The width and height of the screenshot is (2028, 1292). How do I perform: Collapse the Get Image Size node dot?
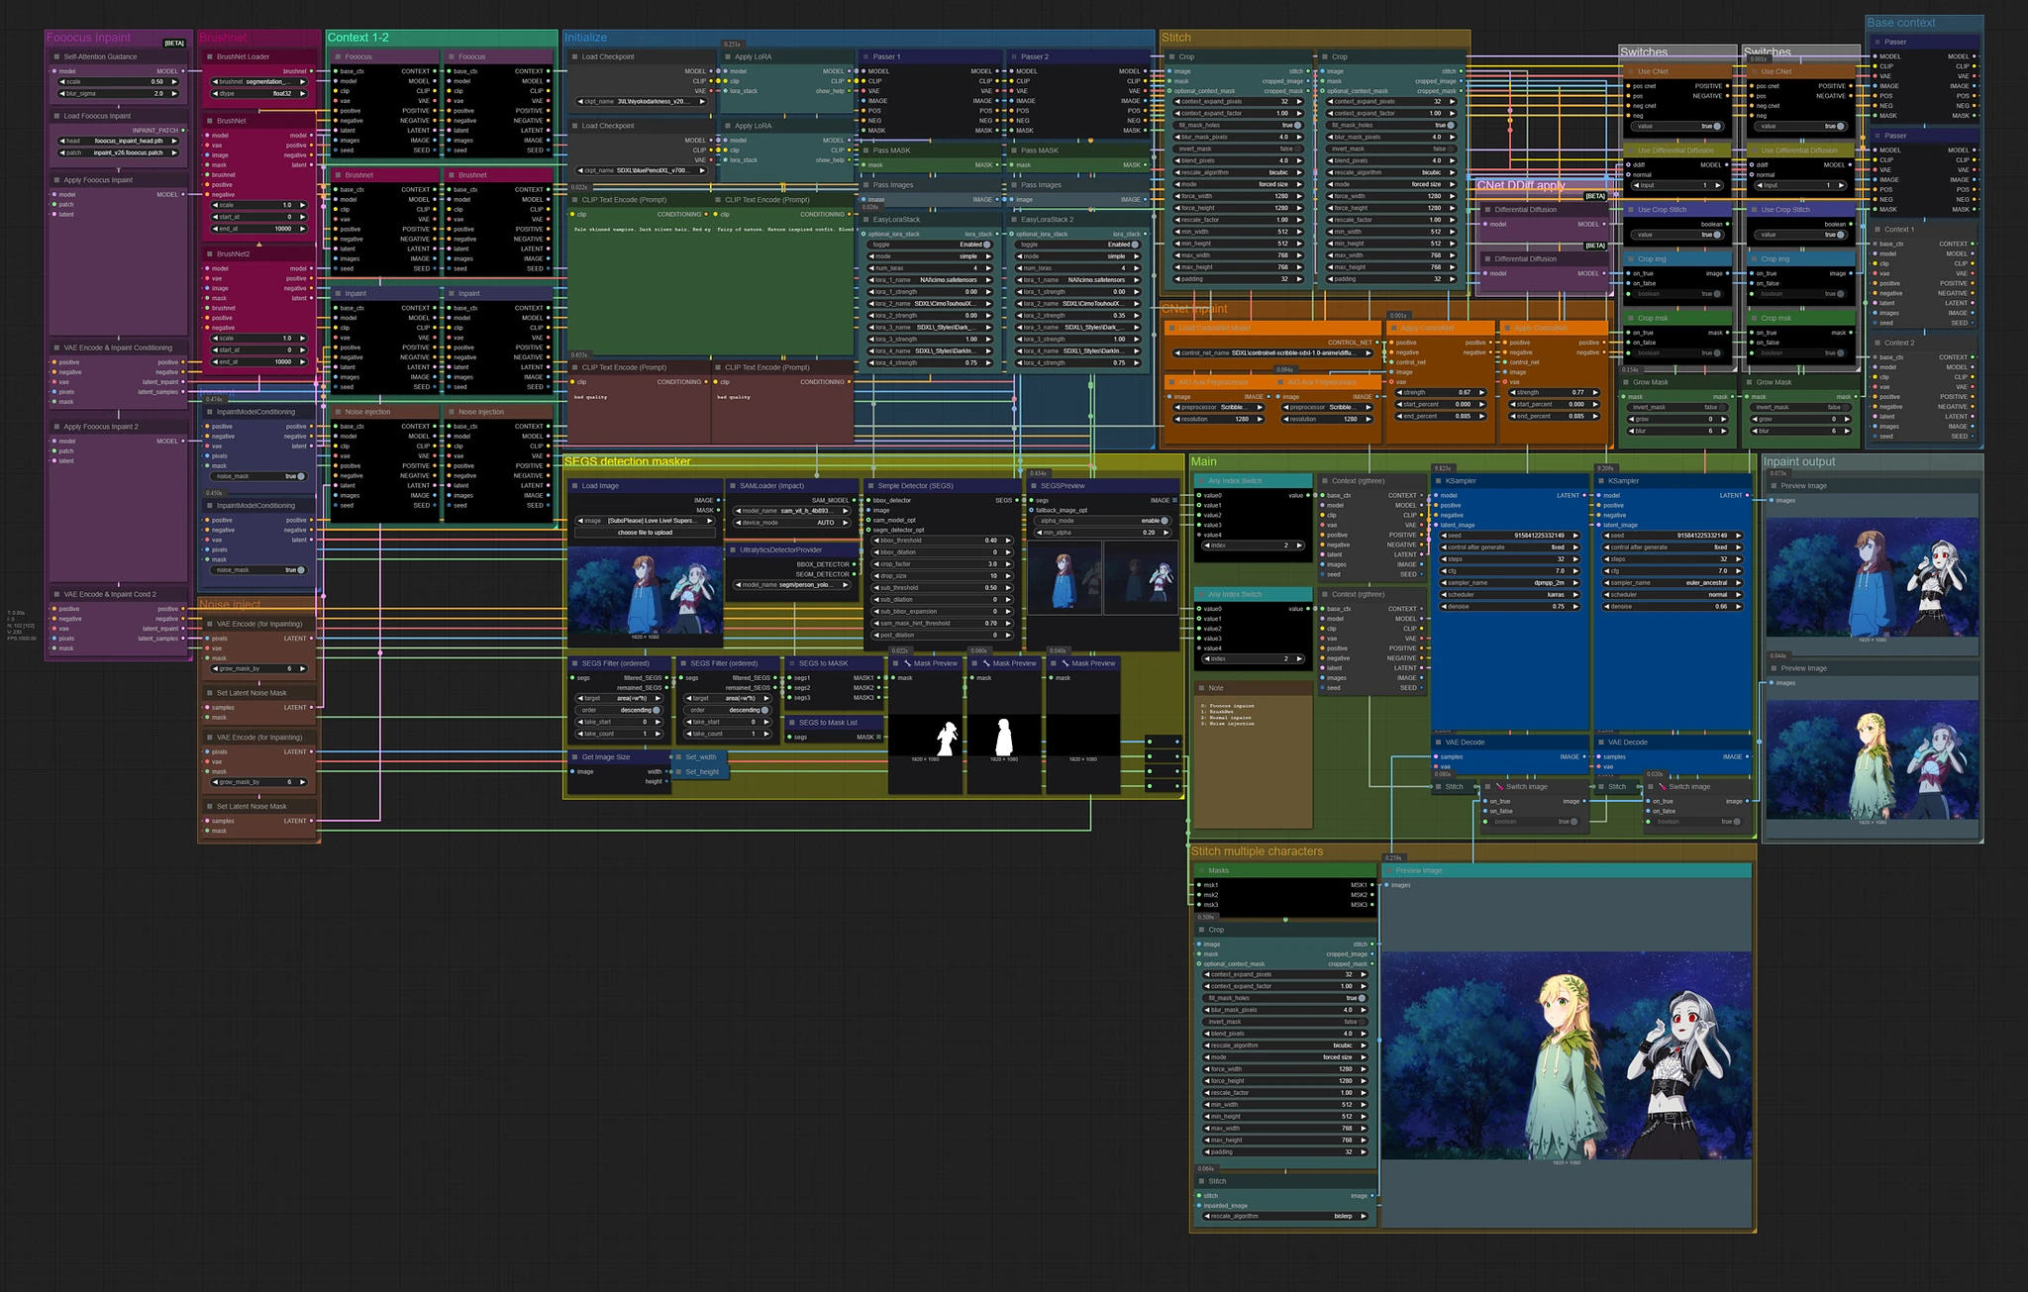(574, 757)
